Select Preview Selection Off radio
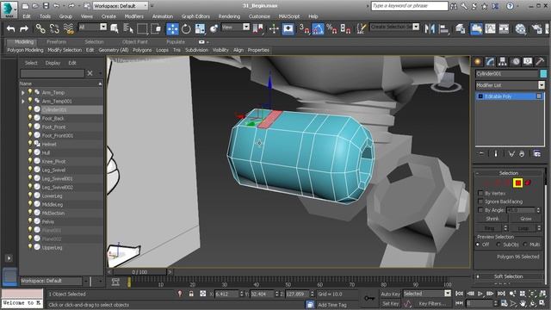The height and width of the screenshot is (310, 551). [478, 245]
